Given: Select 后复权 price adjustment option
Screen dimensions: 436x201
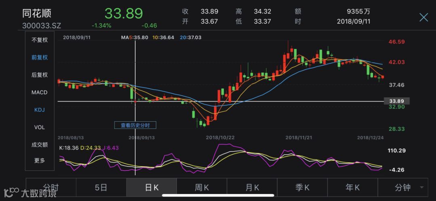Looking at the screenshot, I should 40,75.
